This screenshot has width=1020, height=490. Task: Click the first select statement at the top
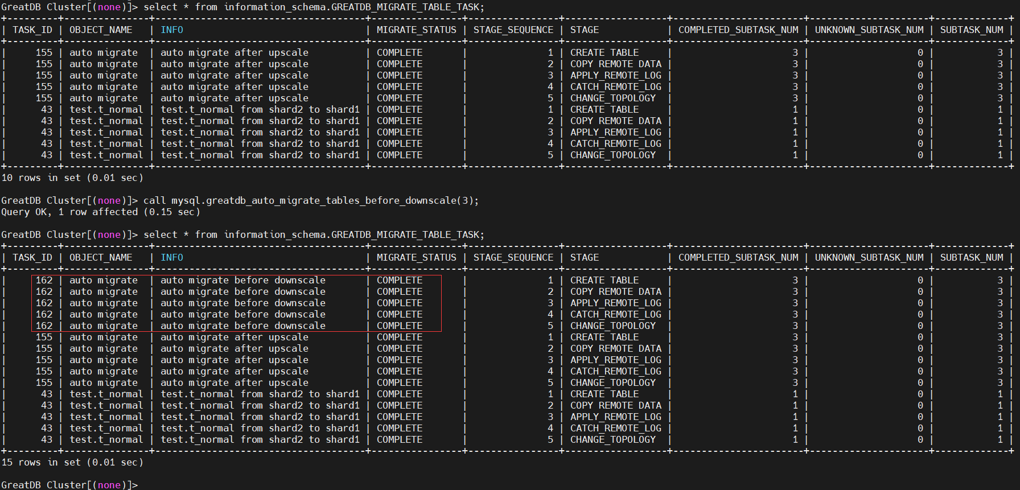pyautogui.click(x=314, y=7)
